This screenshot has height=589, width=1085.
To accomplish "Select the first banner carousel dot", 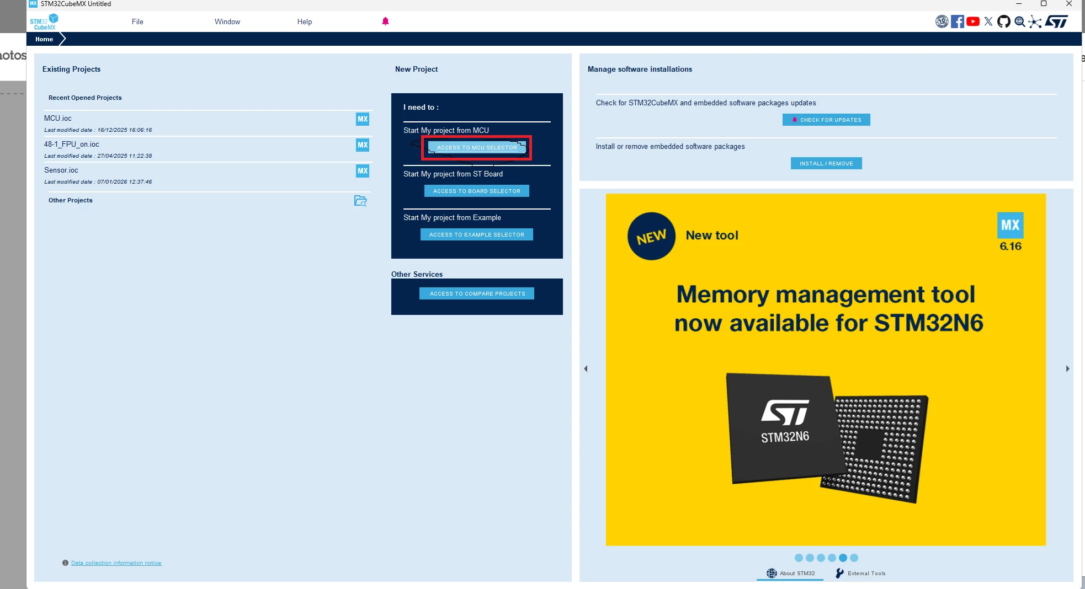I will [799, 558].
